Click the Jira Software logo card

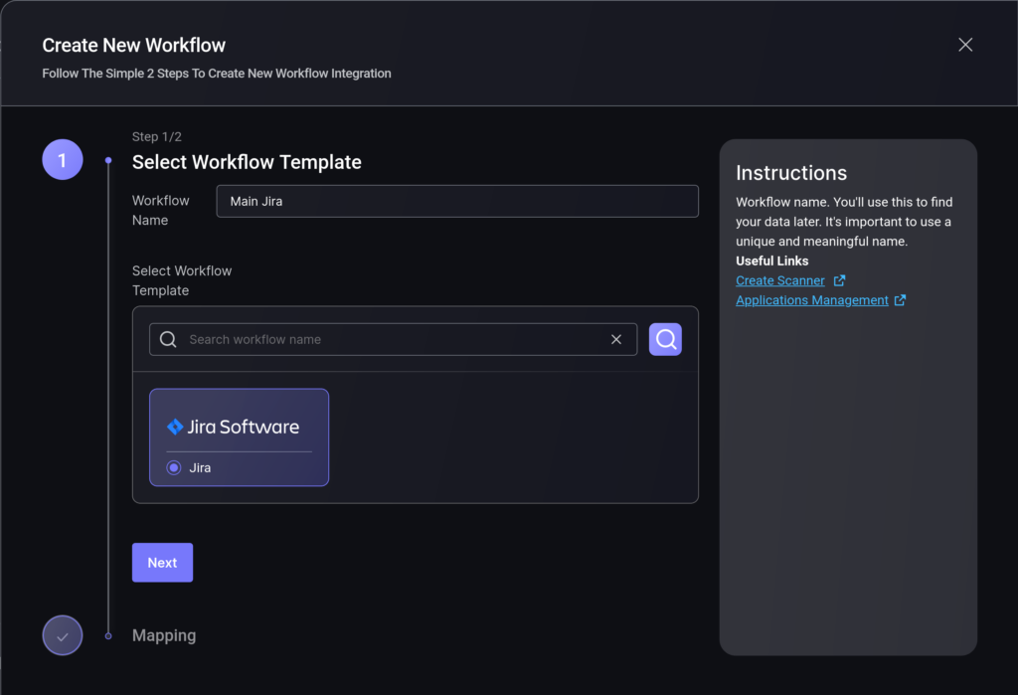click(x=239, y=437)
